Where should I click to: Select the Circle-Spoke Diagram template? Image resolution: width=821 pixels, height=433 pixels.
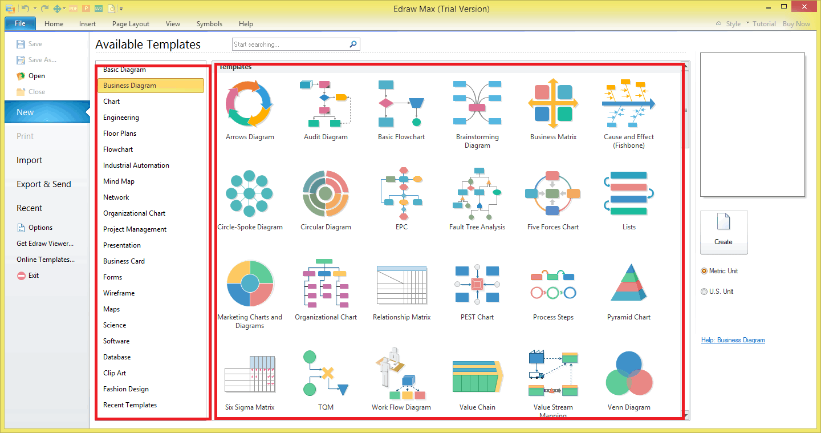(x=250, y=200)
